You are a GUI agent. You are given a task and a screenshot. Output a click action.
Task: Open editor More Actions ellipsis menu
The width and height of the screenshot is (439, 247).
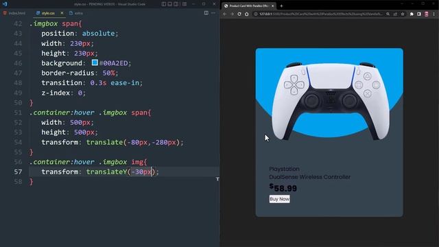click(x=213, y=13)
